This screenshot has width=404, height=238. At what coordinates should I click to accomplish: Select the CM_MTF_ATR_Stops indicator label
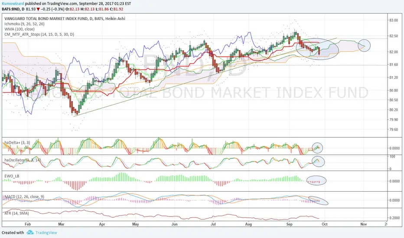tap(39, 34)
